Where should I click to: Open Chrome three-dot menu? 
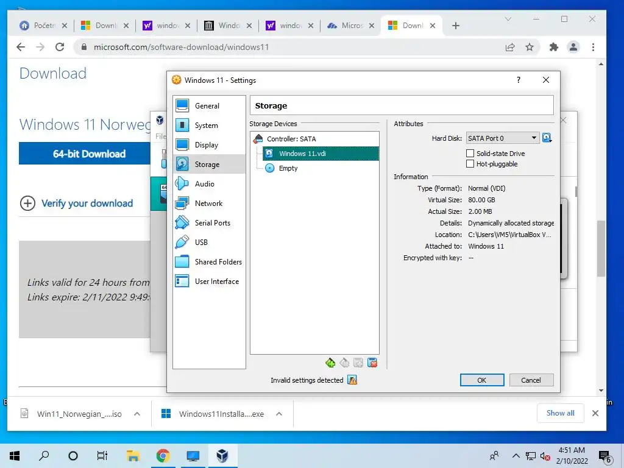coord(593,47)
